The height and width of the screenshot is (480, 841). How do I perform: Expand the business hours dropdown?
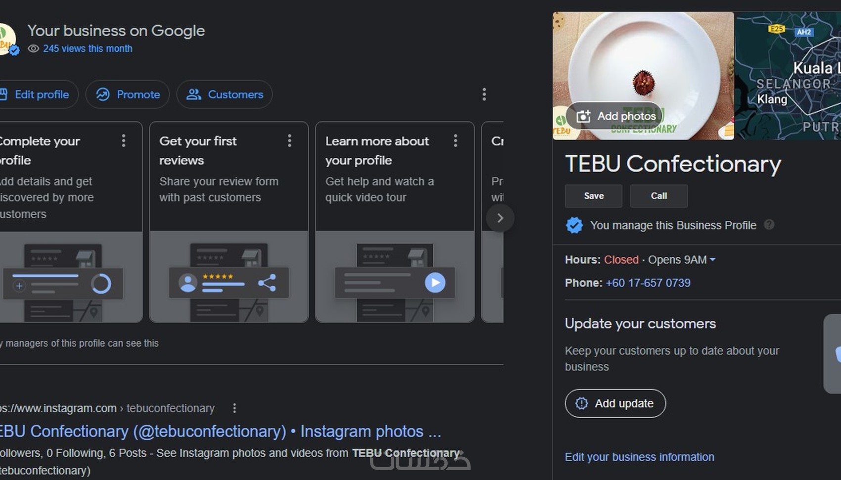712,260
